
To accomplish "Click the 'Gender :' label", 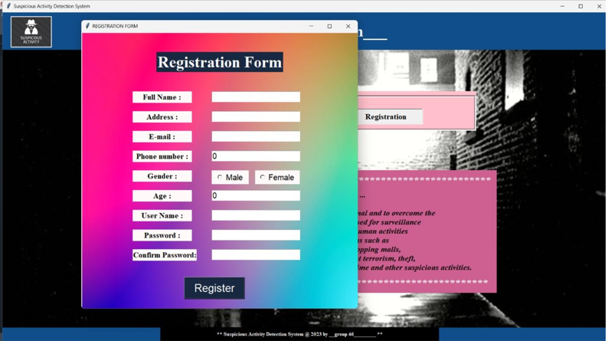I will [162, 176].
